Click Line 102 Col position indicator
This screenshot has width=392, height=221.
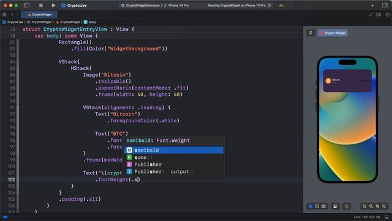[x=367, y=217]
